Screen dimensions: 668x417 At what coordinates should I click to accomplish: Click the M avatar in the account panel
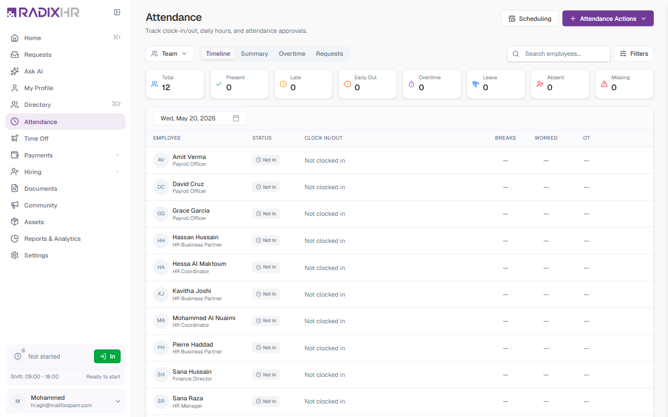pos(17,401)
